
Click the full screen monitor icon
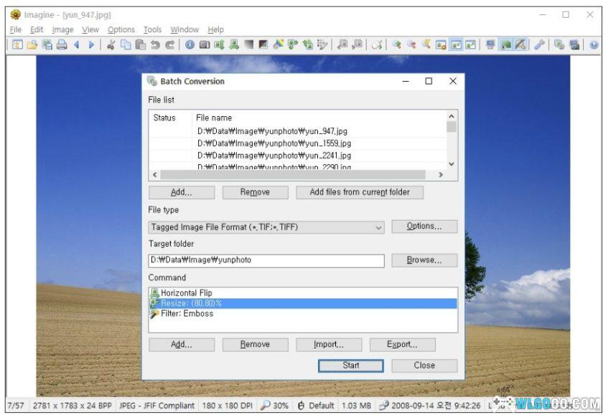click(x=490, y=44)
